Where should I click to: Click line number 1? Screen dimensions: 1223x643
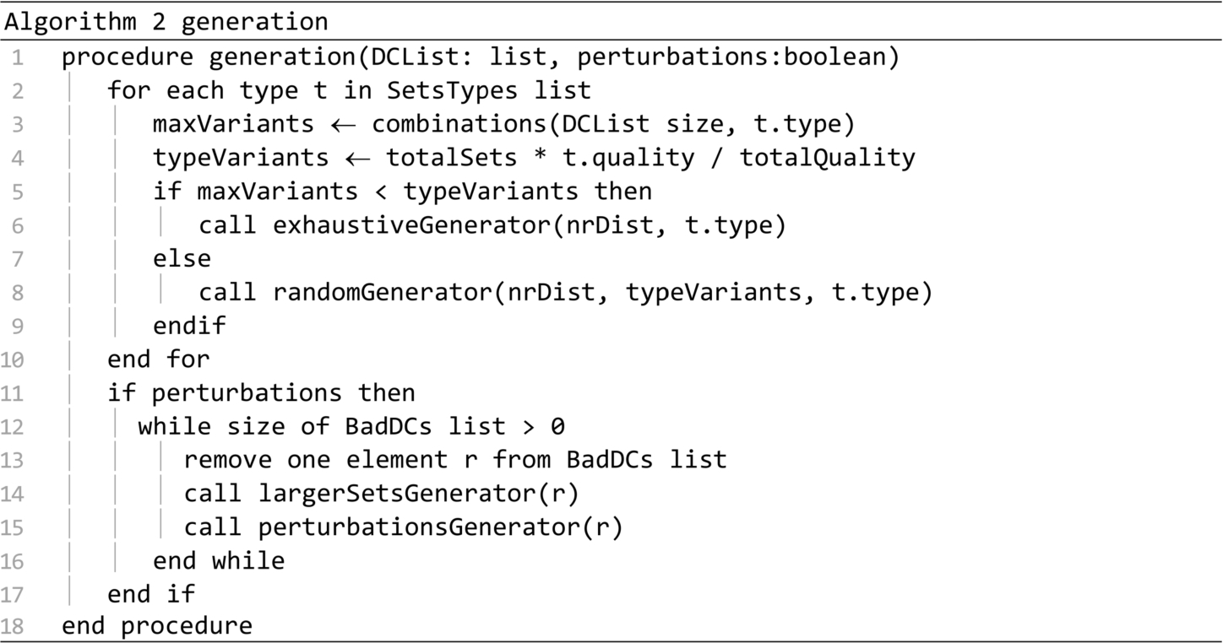tap(19, 58)
